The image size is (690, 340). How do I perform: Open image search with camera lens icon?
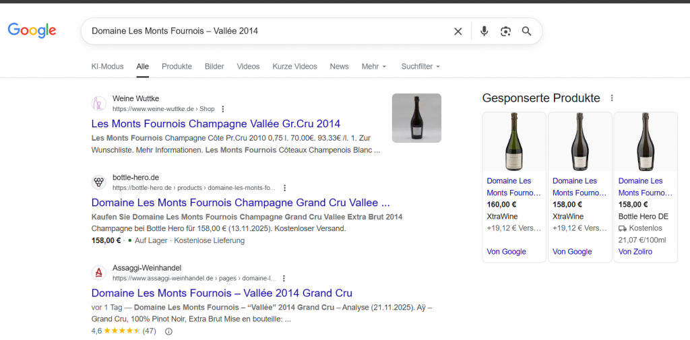pyautogui.click(x=505, y=31)
